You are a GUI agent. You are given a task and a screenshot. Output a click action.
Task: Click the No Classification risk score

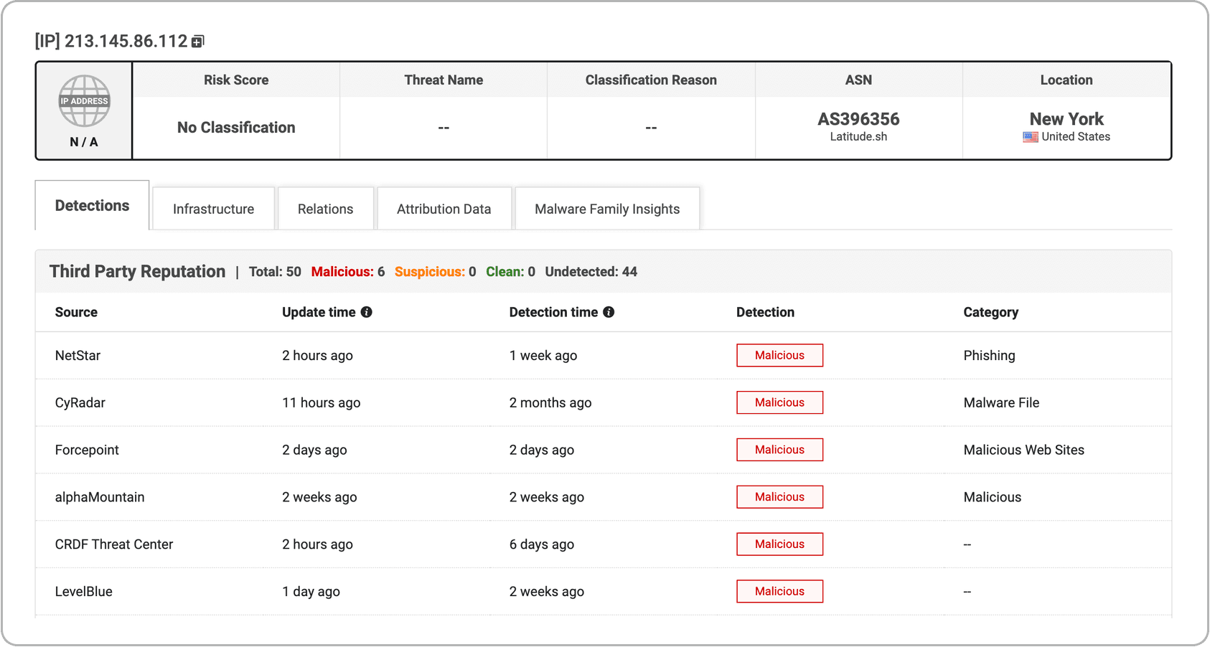[236, 127]
